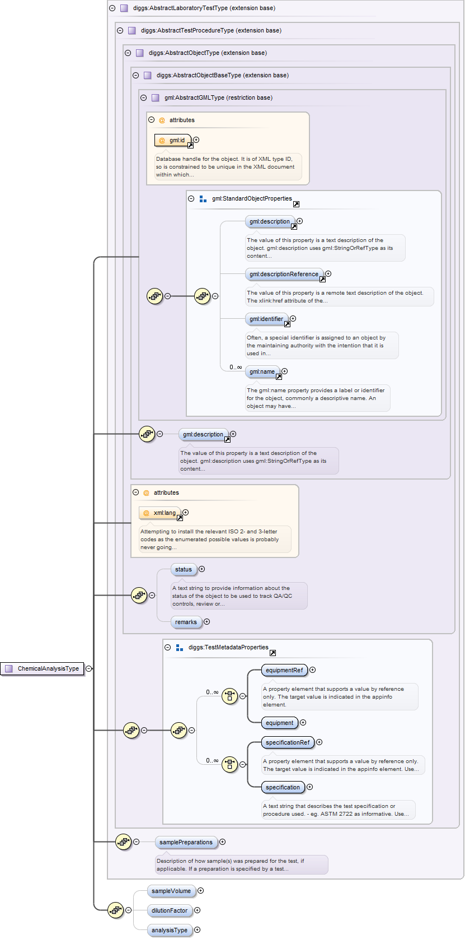
Task: Expand the dilutionFactor element
Action: pos(197,910)
